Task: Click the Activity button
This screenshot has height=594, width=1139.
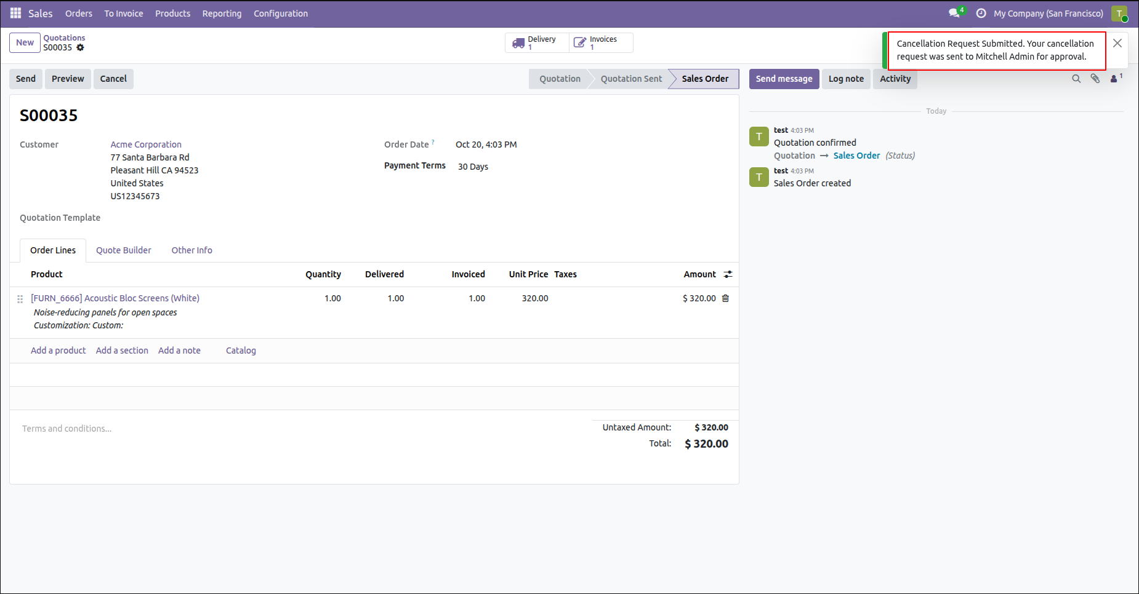Action: pyautogui.click(x=895, y=79)
